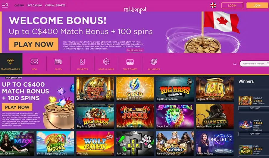Open the Slots machine category
The image size is (269, 158).
click(x=58, y=64)
